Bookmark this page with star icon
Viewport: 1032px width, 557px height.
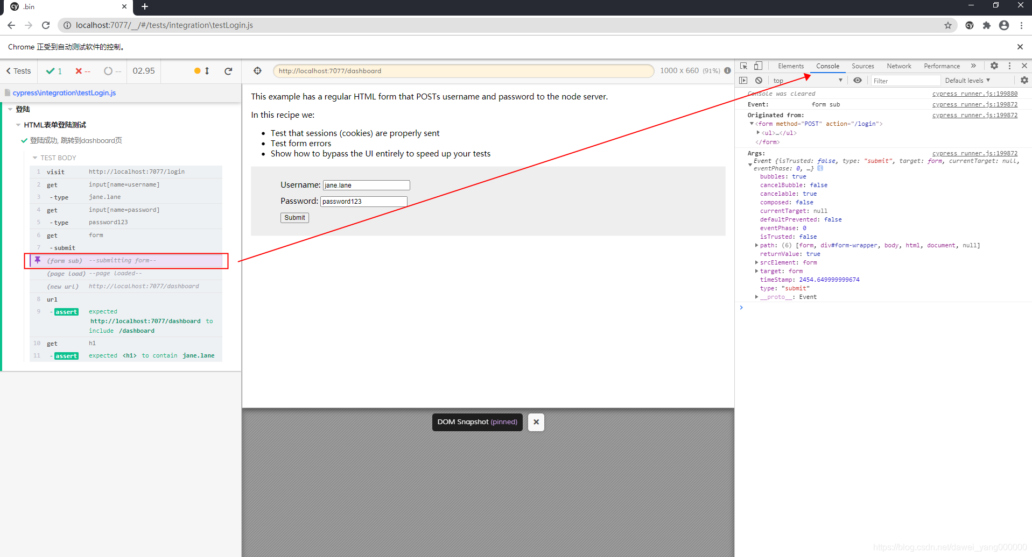click(948, 25)
